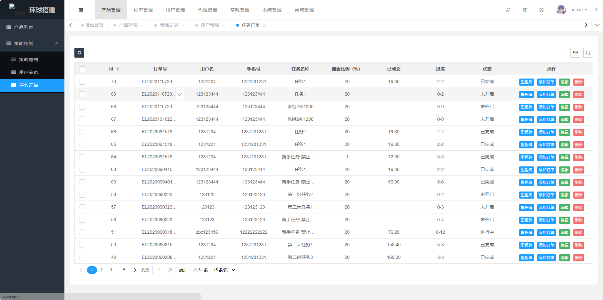Open the 商城管理 top menu

[x=304, y=10]
